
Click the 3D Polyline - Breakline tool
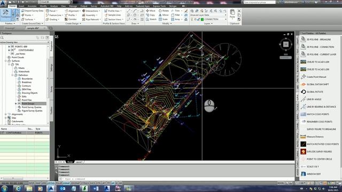316,39
